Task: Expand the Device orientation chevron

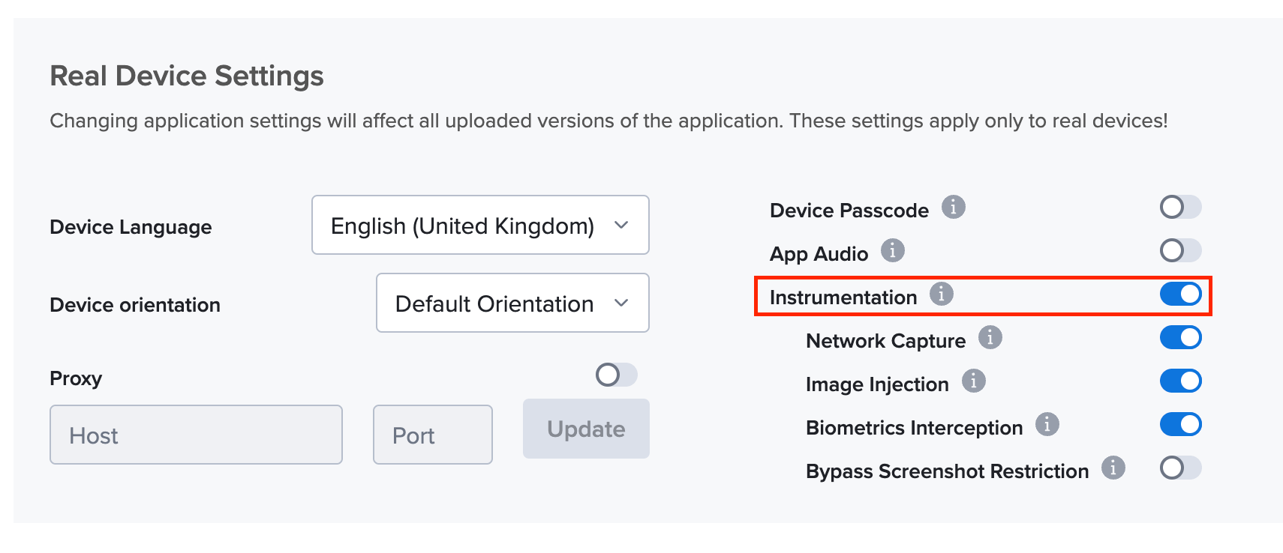Action: (x=621, y=303)
